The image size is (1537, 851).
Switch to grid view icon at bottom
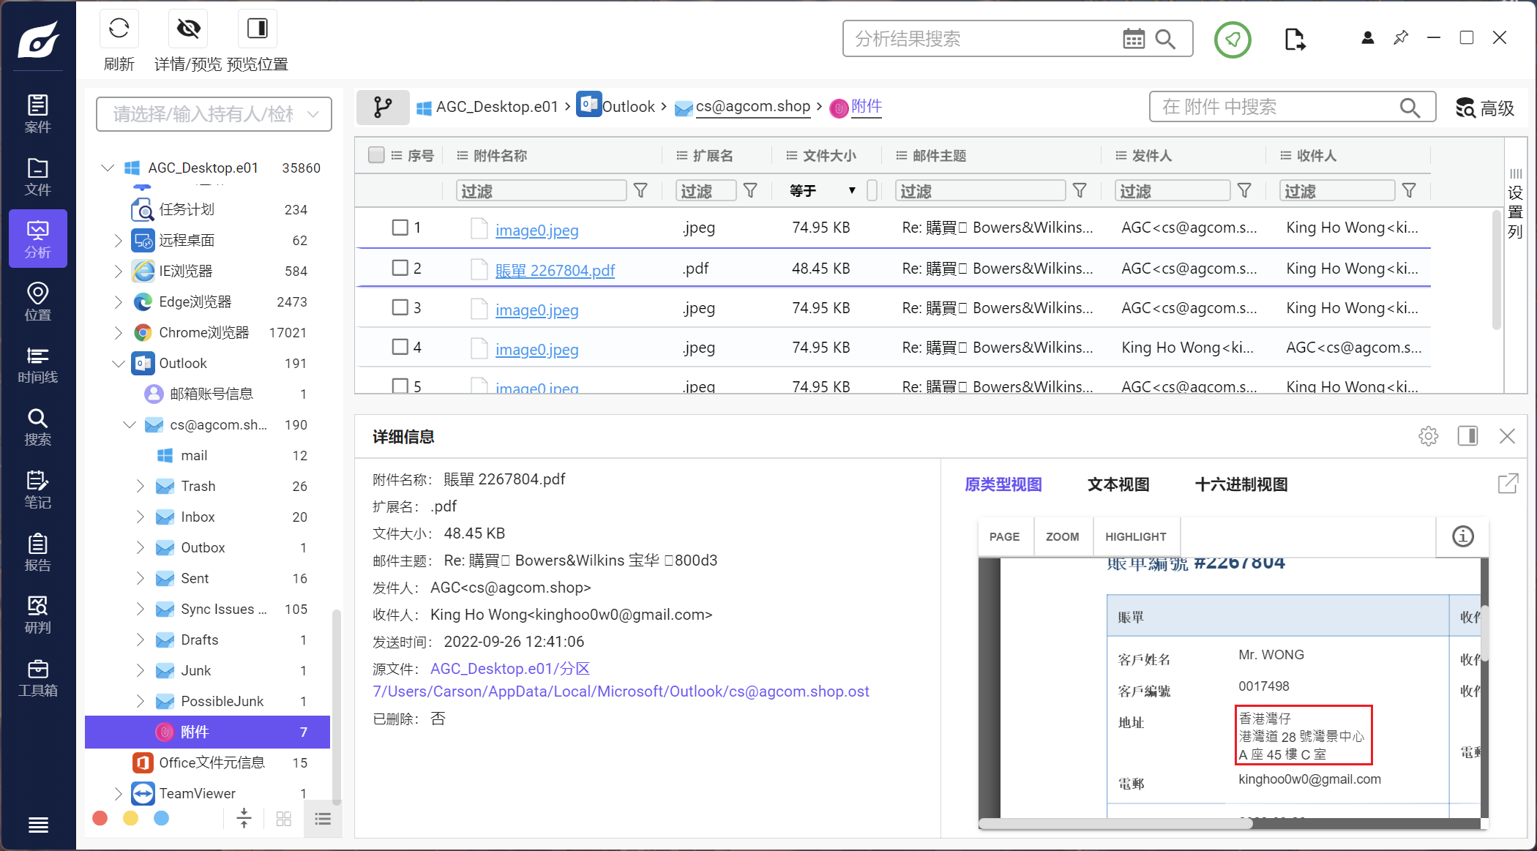click(x=284, y=819)
